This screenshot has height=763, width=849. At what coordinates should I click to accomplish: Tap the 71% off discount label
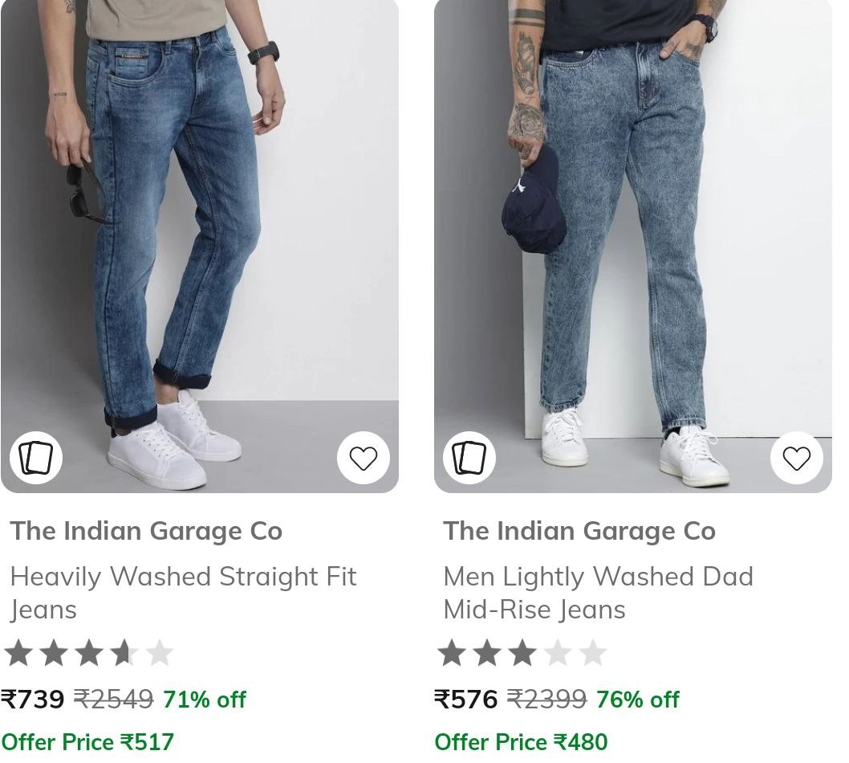point(204,699)
